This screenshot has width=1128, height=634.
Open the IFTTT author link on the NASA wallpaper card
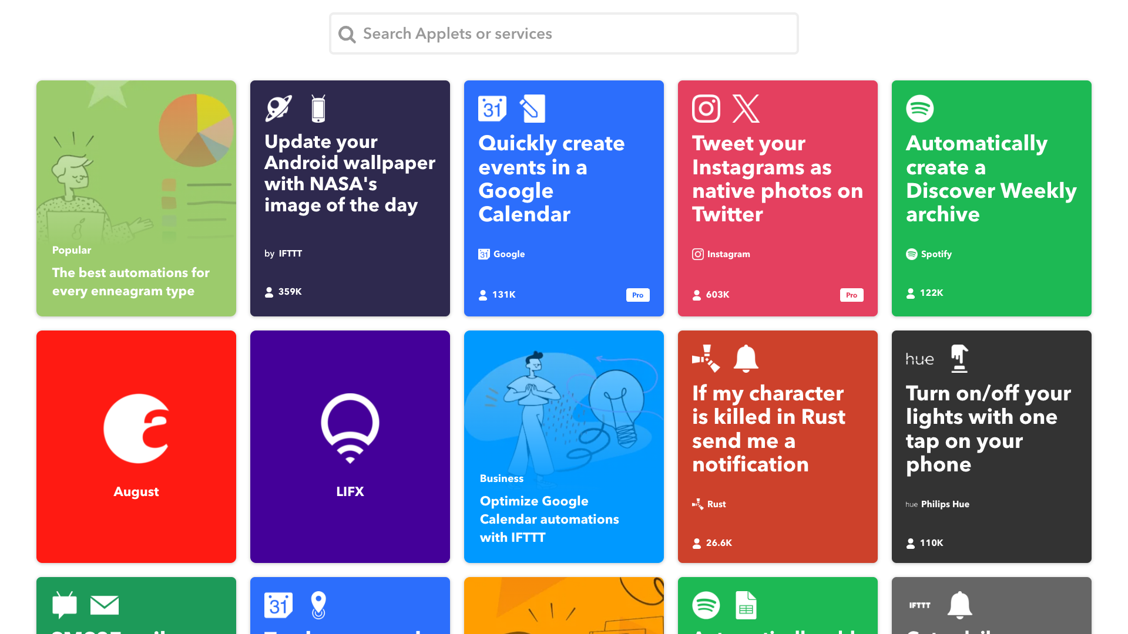(290, 254)
